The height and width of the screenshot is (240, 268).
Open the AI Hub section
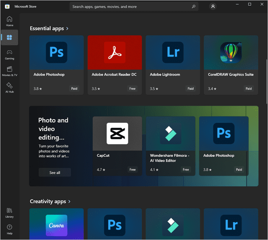pos(10,88)
